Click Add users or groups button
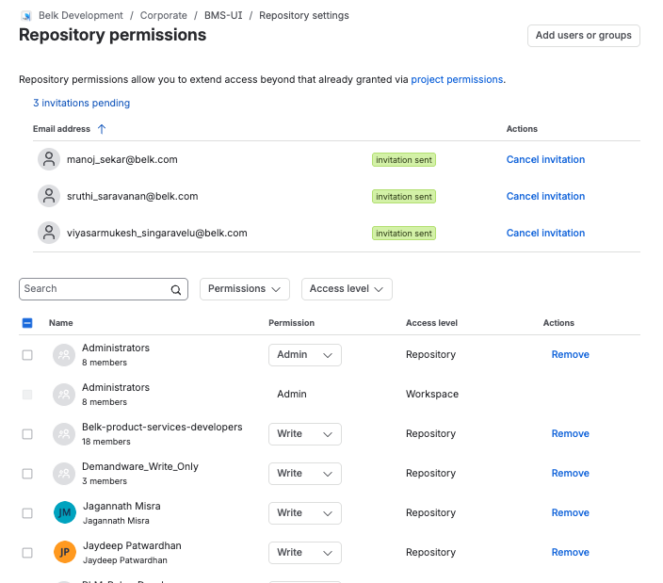 click(584, 36)
